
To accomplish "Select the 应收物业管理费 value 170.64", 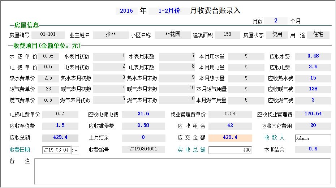I will [313, 114].
